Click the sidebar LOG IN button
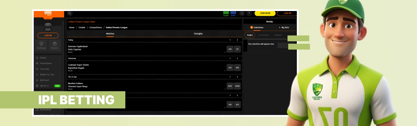 (x=48, y=35)
